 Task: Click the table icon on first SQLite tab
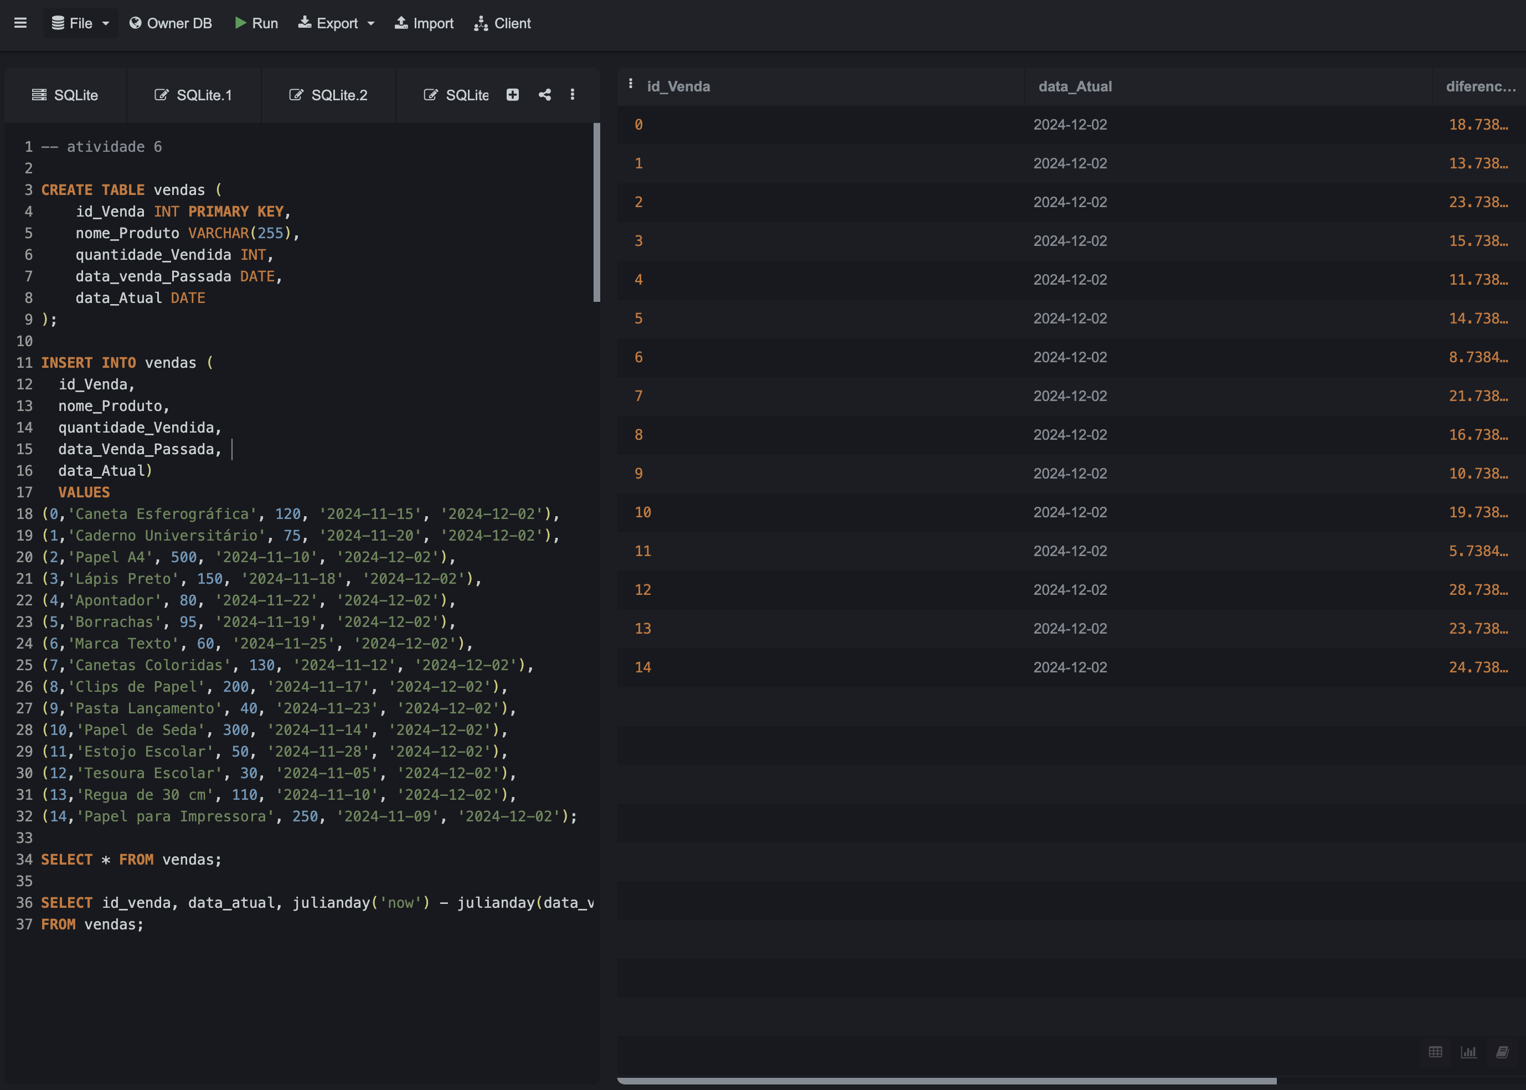[40, 95]
